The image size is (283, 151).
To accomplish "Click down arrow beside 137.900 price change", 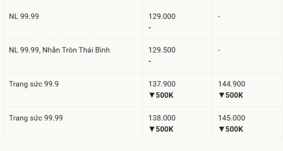I will tap(152, 95).
